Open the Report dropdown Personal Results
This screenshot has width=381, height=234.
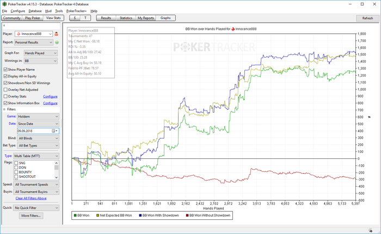(x=34, y=42)
